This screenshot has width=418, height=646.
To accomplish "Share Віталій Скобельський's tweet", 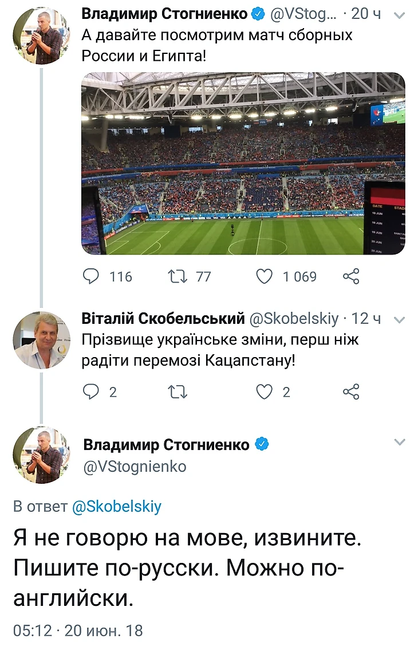I will click(x=350, y=392).
